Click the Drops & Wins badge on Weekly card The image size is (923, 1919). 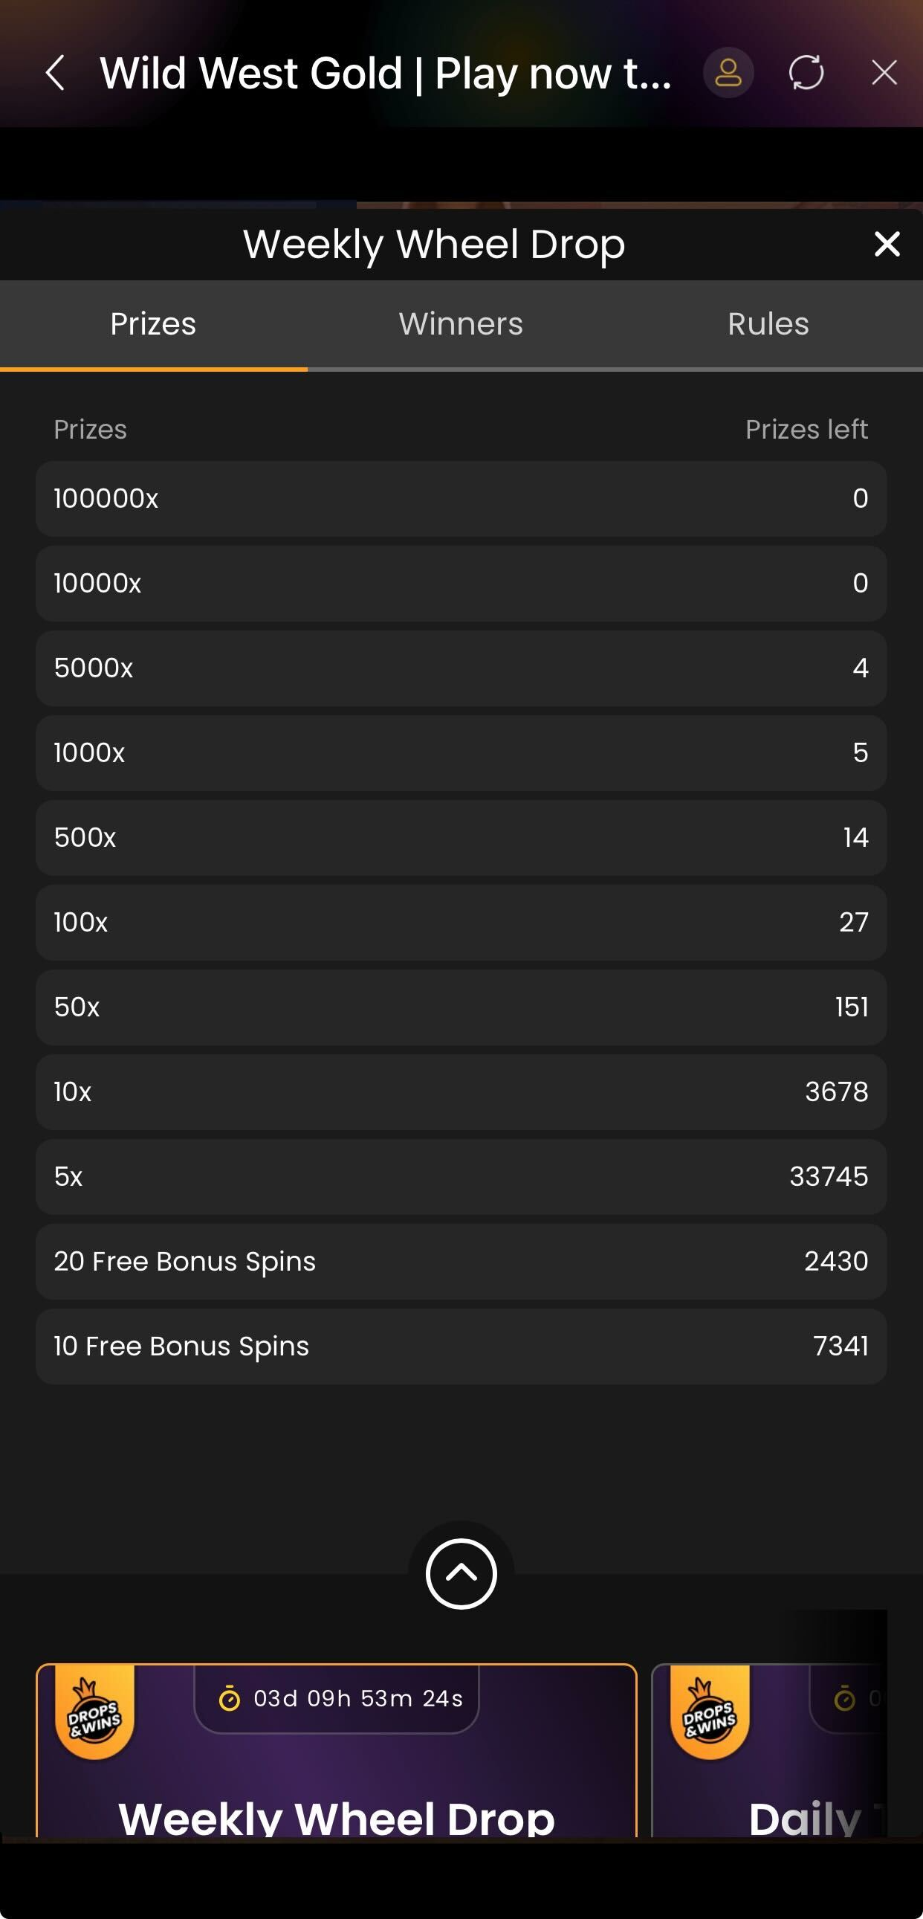pyautogui.click(x=94, y=1712)
